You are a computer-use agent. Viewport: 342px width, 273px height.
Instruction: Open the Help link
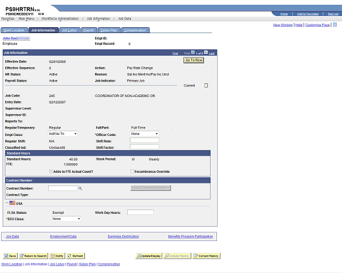point(299,25)
